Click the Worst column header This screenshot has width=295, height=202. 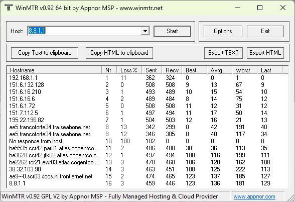pyautogui.click(x=245, y=70)
